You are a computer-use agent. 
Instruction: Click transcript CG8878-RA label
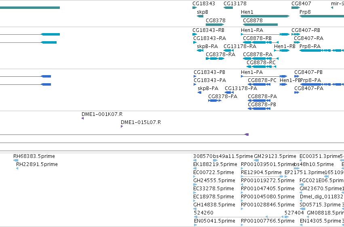tap(257, 54)
